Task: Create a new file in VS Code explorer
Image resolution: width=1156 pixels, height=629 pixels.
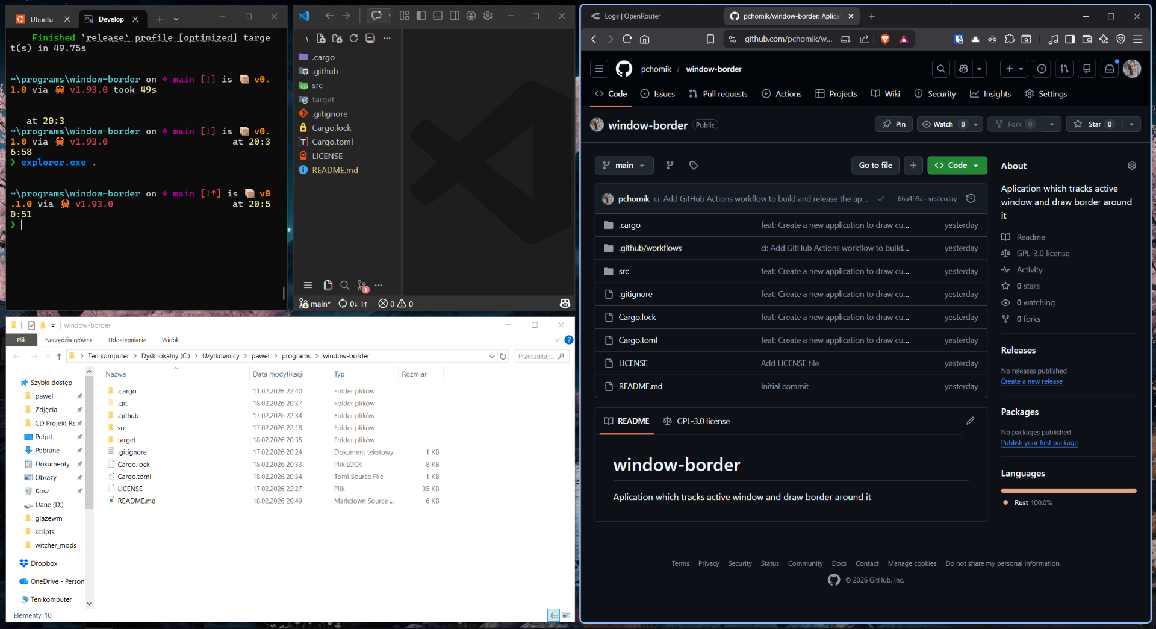Action: click(321, 39)
